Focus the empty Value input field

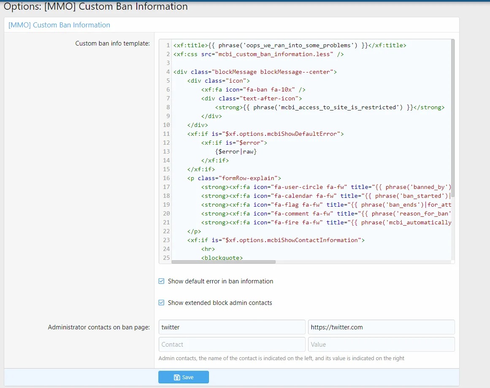point(381,344)
